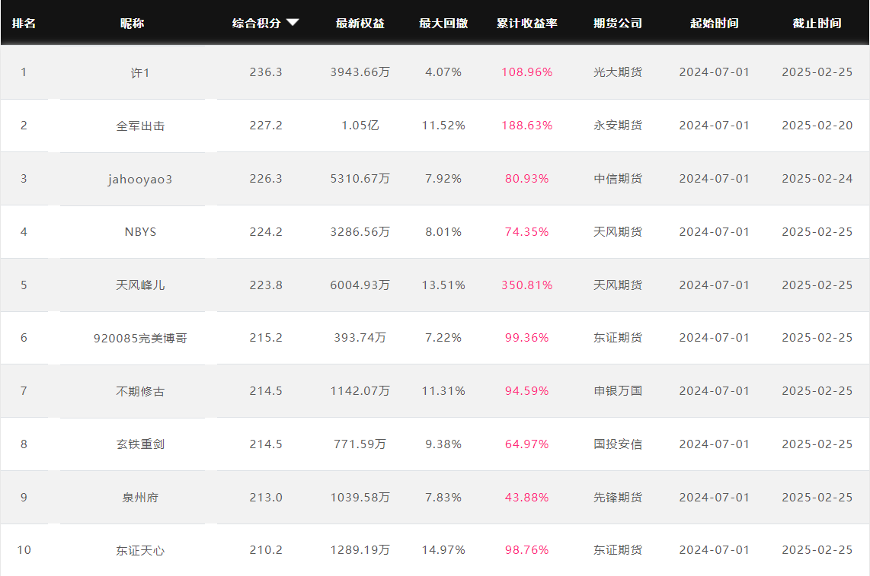Open nickname 玄铁重剑
Viewport: 870px width, 576px height.
click(x=140, y=444)
